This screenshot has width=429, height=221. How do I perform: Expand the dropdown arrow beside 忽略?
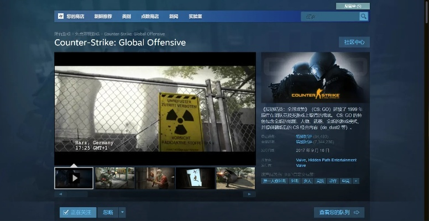pos(122,212)
